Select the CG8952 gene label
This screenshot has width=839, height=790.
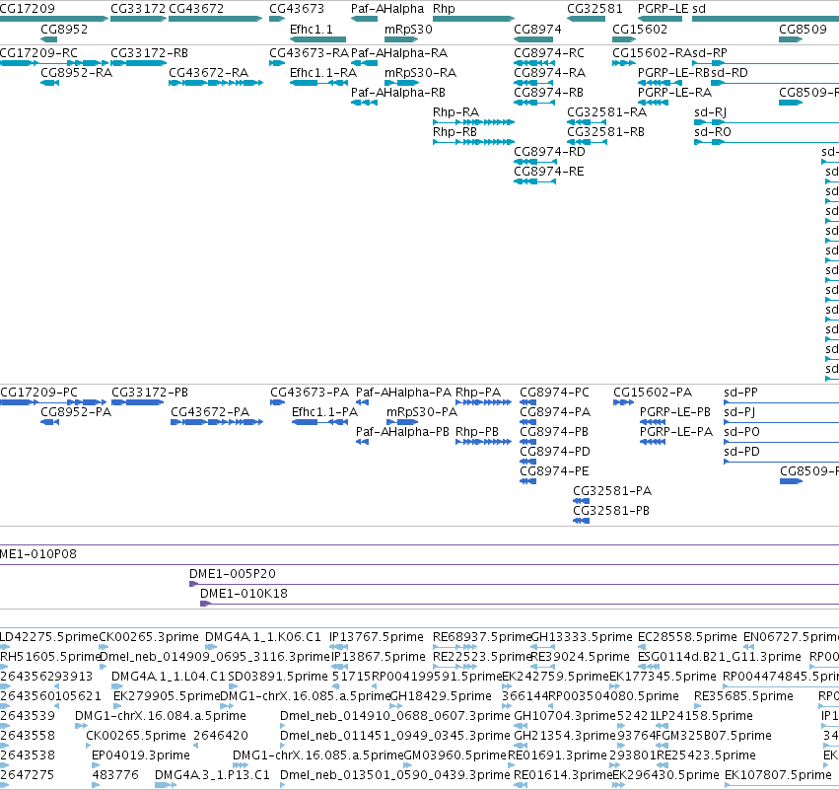click(x=64, y=30)
